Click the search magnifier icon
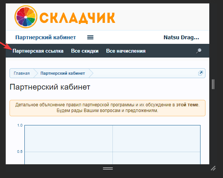The image size is (223, 178). pyautogui.click(x=199, y=51)
